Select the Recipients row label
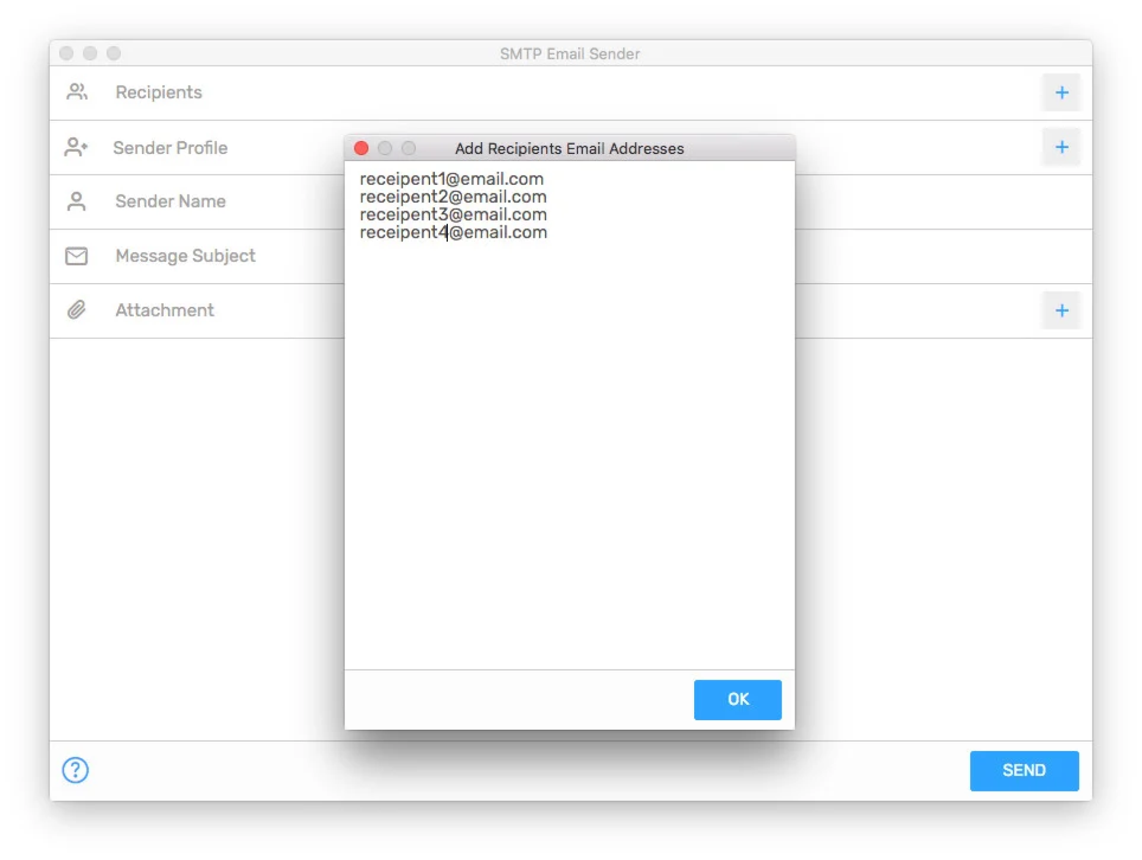The height and width of the screenshot is (860, 1142). pos(159,93)
